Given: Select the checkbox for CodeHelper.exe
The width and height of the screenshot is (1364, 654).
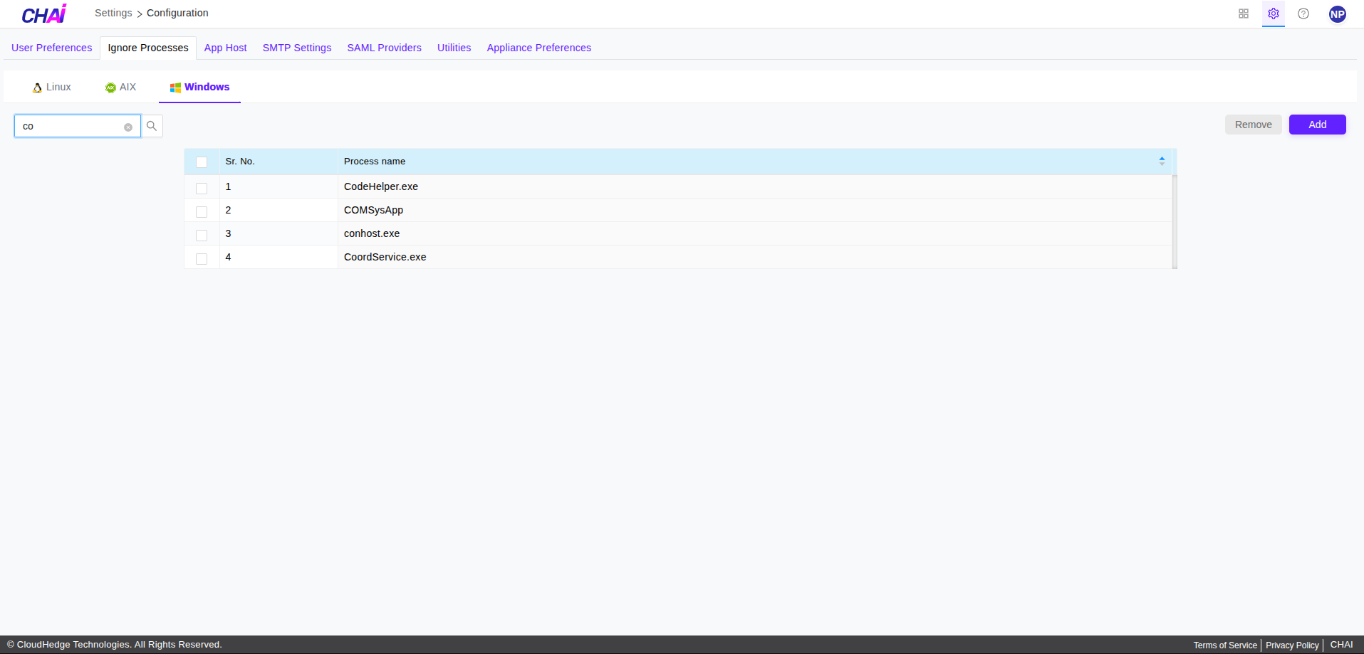Looking at the screenshot, I should click(x=202, y=188).
